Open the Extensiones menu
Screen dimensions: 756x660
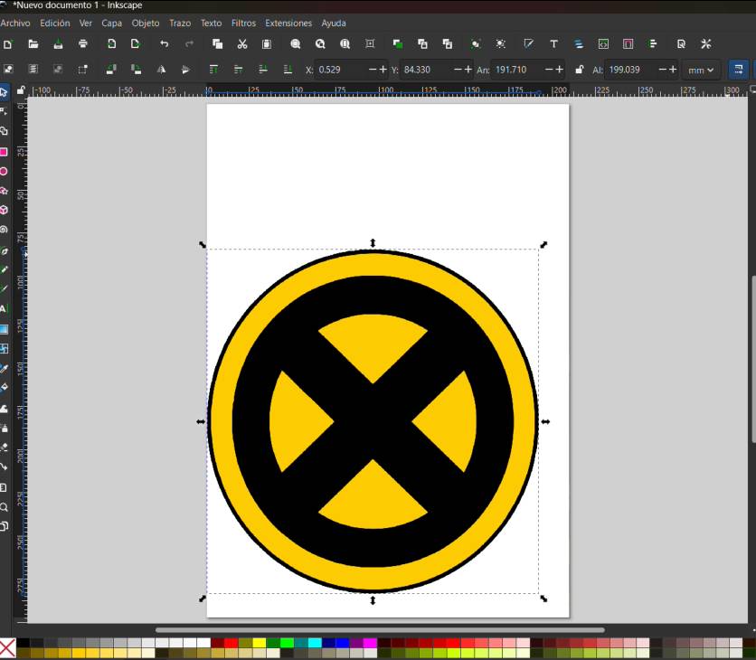point(288,24)
